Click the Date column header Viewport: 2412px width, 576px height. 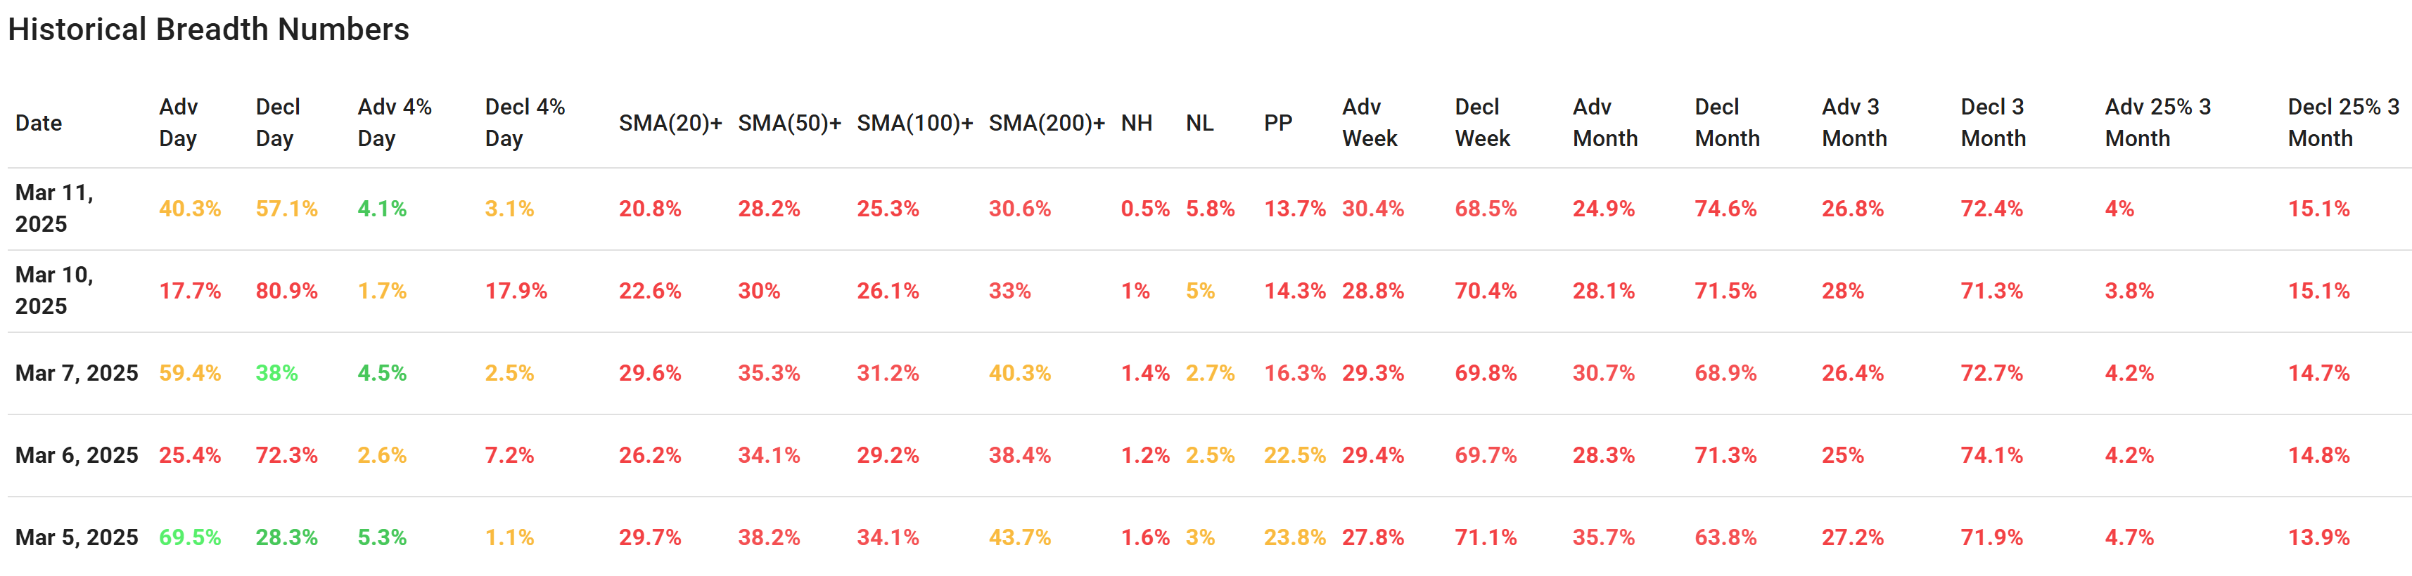coord(39,122)
